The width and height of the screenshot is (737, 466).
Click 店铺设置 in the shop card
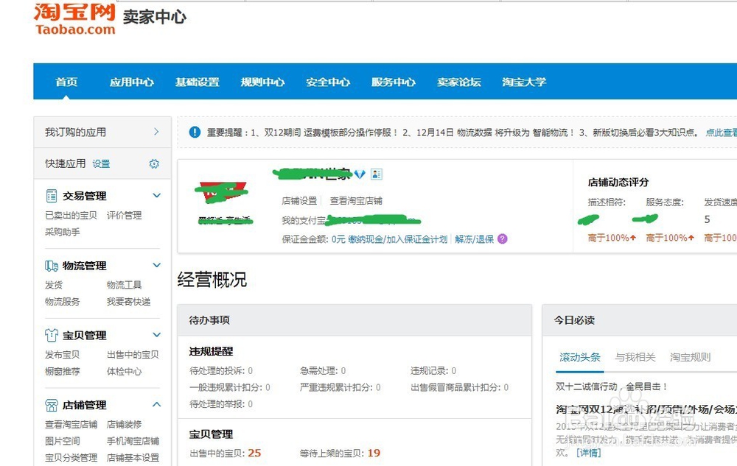pos(299,201)
